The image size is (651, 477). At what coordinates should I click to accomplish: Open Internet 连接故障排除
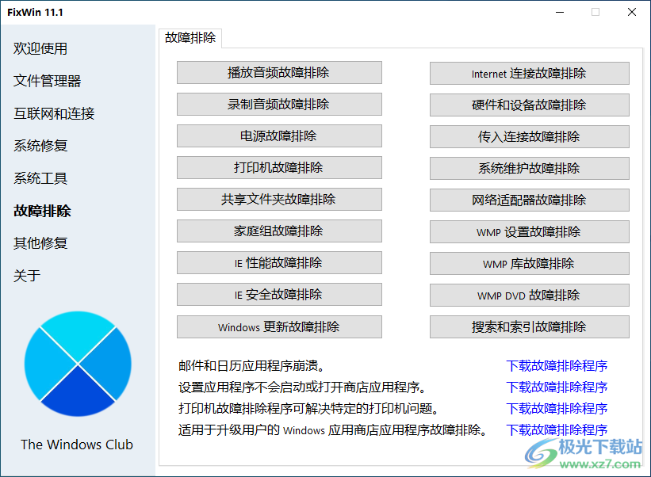(529, 73)
